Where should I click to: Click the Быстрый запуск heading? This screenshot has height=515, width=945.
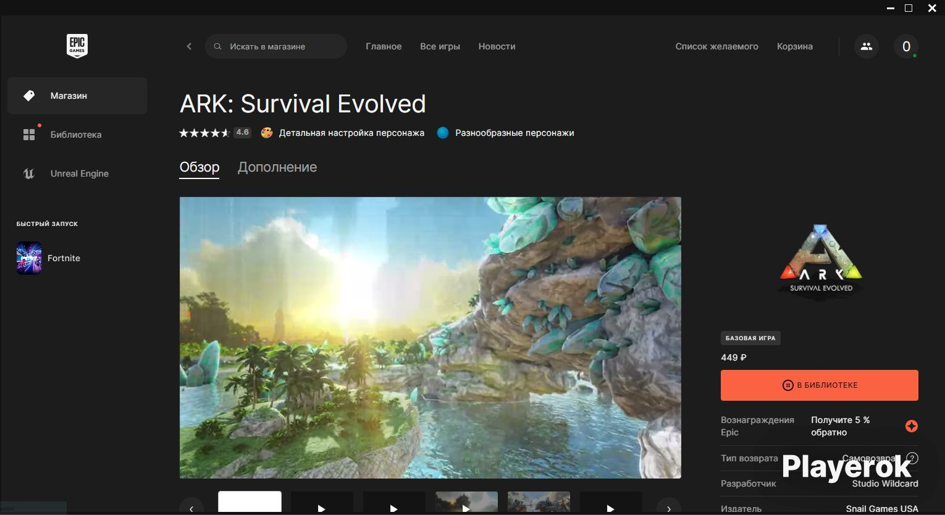pos(47,224)
